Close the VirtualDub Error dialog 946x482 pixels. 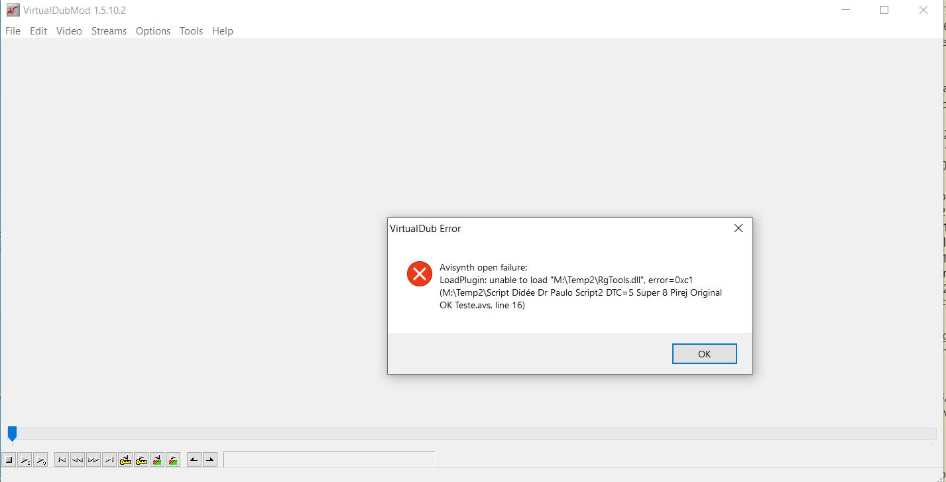[x=738, y=228]
